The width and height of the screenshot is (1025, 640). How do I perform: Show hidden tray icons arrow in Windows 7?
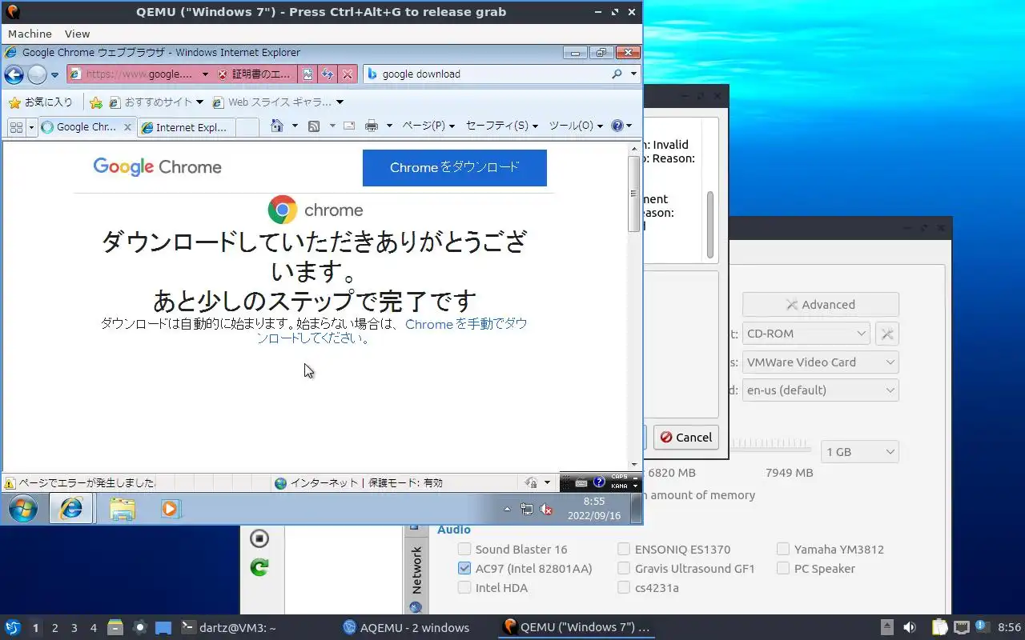pos(507,509)
